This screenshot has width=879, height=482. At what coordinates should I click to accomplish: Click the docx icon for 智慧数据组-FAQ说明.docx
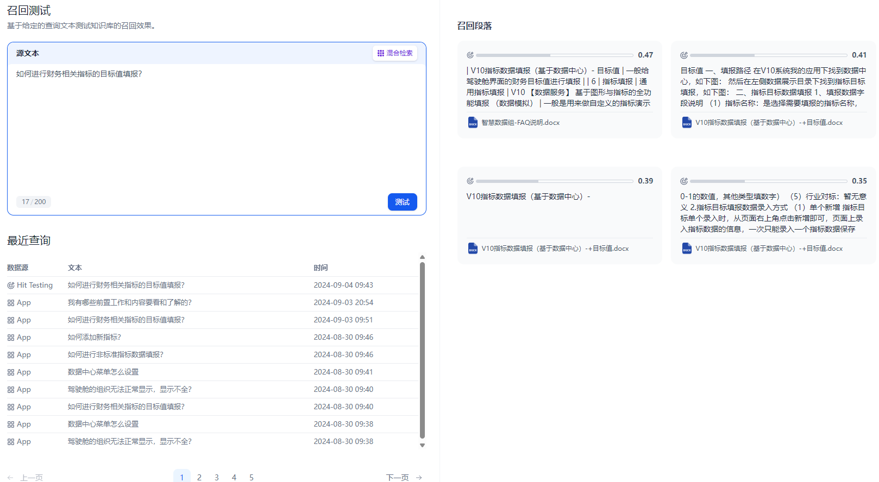473,123
